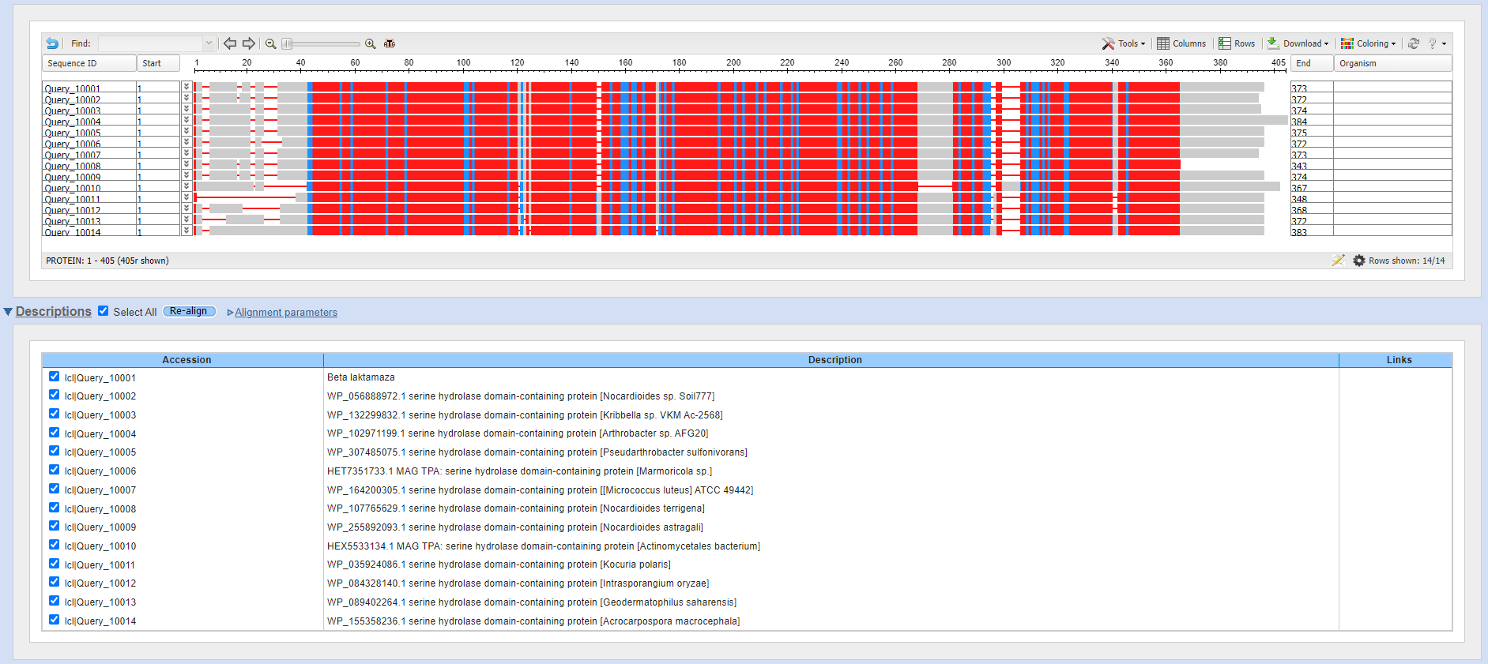Click the End column header

click(1312, 63)
